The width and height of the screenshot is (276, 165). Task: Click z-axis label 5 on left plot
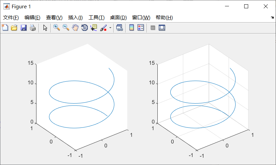32,102
